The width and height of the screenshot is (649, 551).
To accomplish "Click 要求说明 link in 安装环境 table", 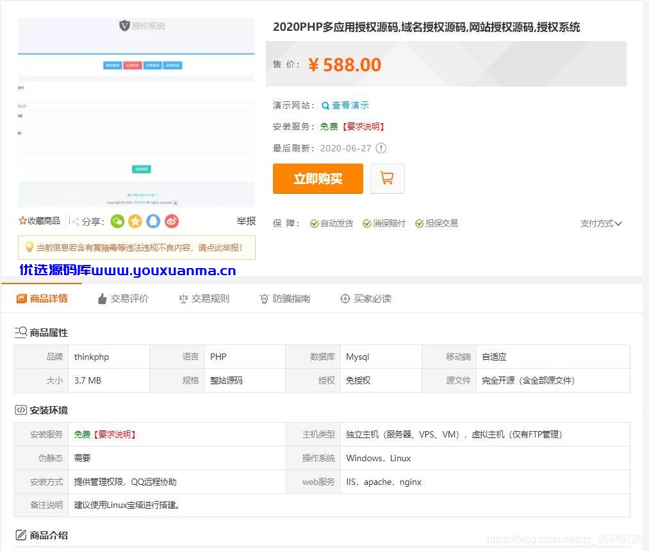I will click(x=115, y=434).
